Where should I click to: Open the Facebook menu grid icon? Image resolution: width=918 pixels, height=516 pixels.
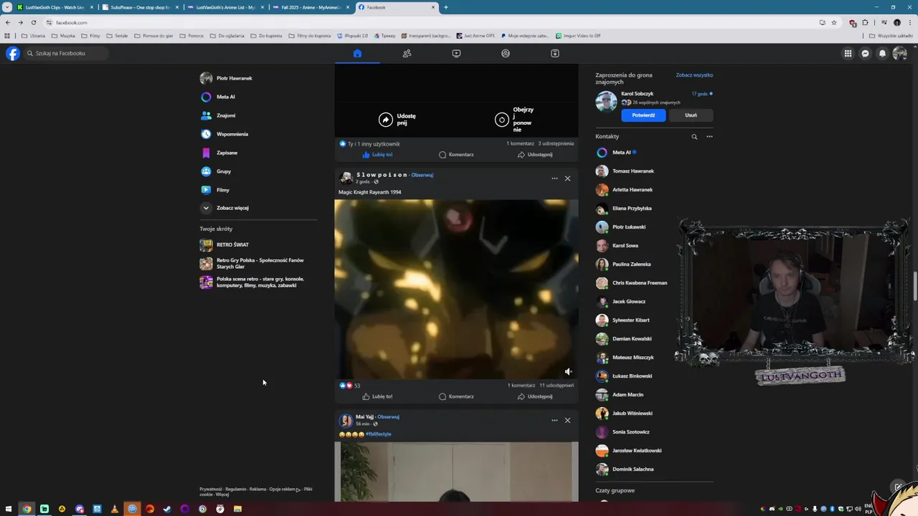848,53
